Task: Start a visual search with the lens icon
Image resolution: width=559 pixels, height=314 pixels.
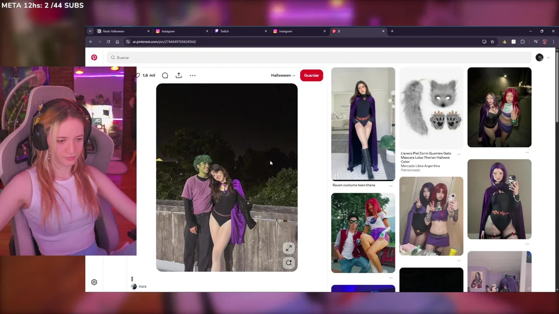Action: (x=289, y=263)
